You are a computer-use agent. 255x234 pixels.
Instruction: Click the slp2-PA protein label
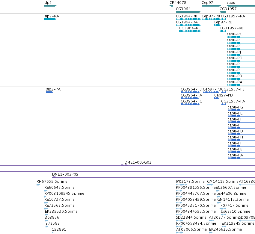tap(53, 89)
